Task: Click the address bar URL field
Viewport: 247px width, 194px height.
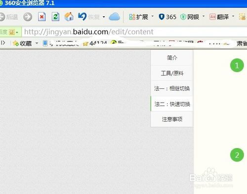Action: click(x=134, y=32)
